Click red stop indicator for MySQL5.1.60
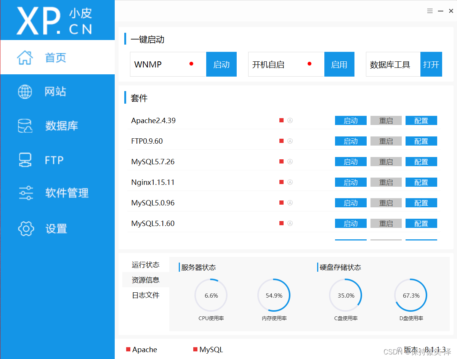 (282, 223)
